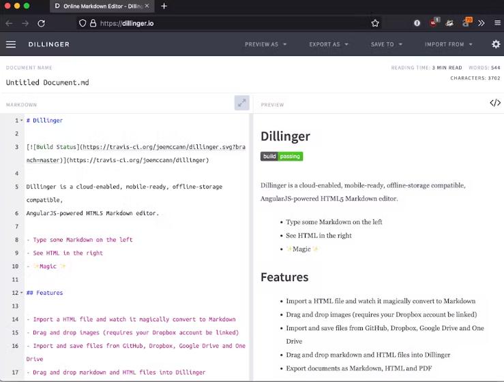Click the dillinger.io address bar
This screenshot has width=504, height=382.
[229, 23]
